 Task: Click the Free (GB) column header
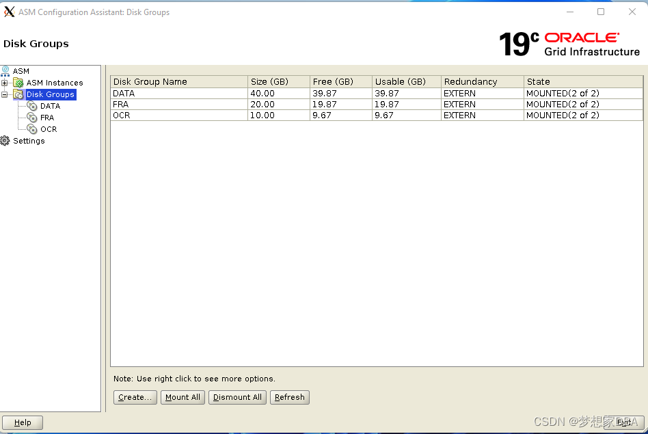click(341, 81)
